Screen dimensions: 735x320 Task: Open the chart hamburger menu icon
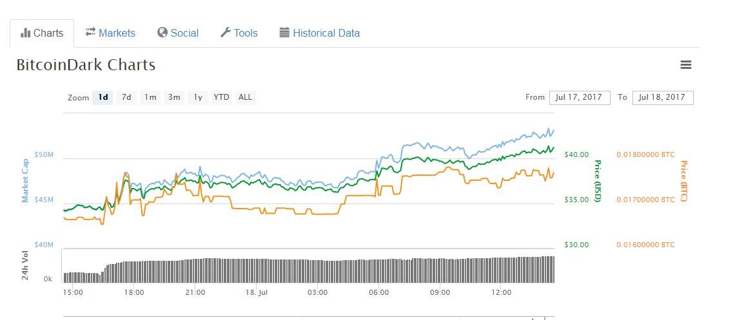[686, 65]
